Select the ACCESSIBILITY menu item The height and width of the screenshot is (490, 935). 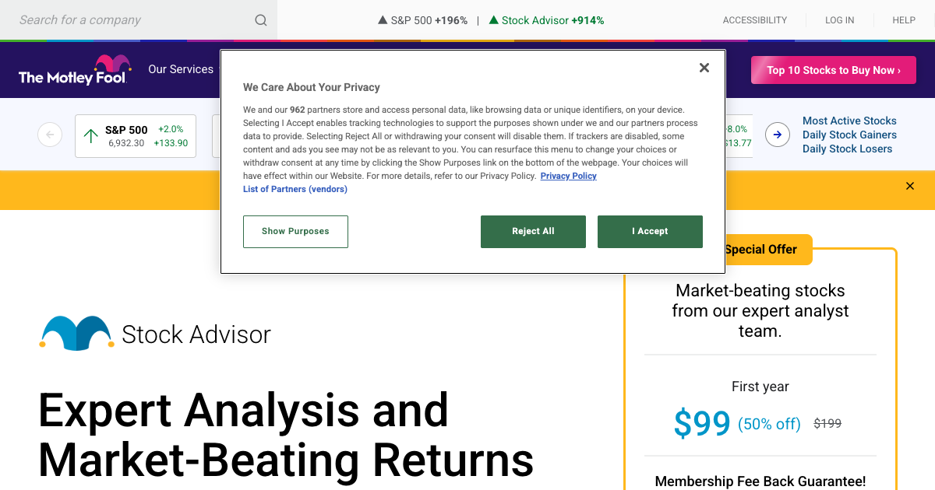pos(754,19)
